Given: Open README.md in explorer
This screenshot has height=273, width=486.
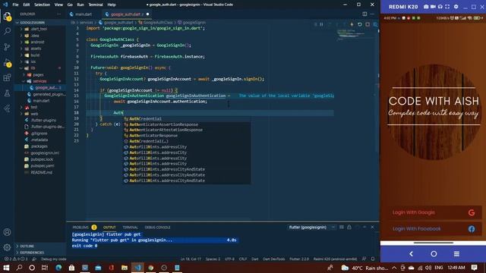Looking at the screenshot, I should (x=41, y=172).
